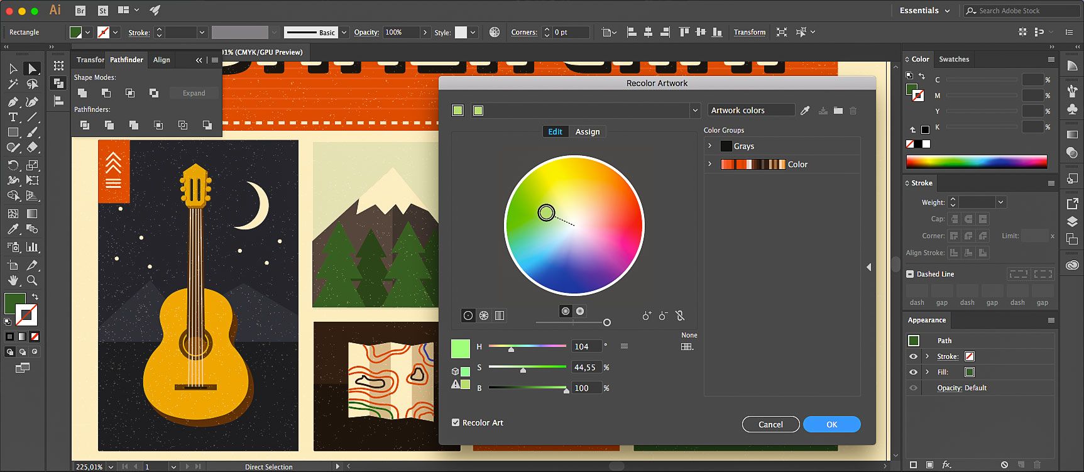This screenshot has width=1084, height=472.
Task: Expand the Grays color group
Action: pos(710,146)
